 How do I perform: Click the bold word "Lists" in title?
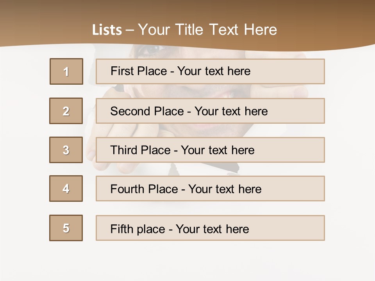(107, 30)
